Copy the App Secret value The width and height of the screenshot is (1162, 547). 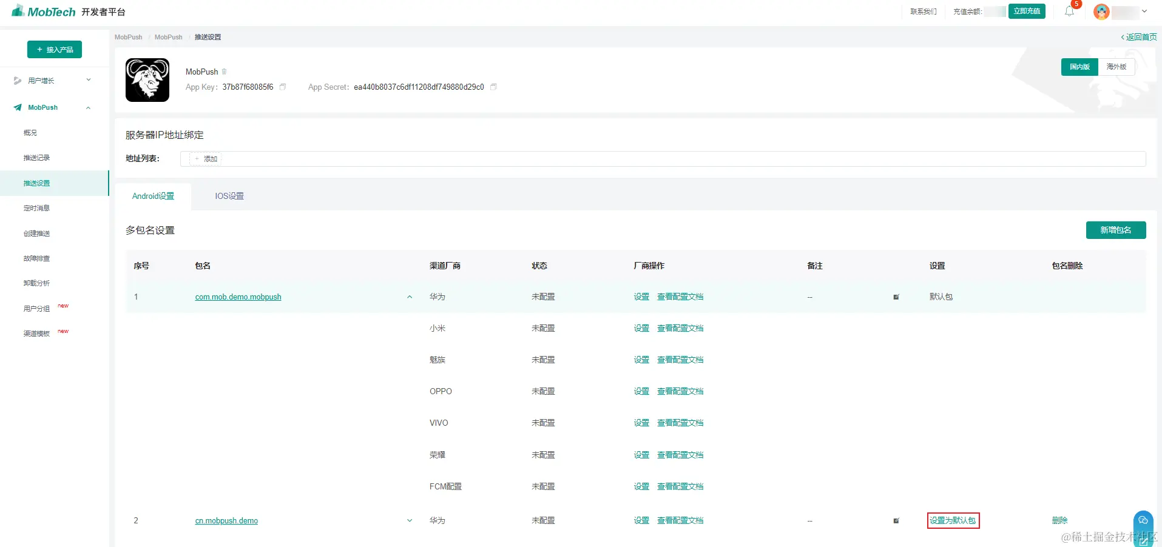[x=494, y=87]
